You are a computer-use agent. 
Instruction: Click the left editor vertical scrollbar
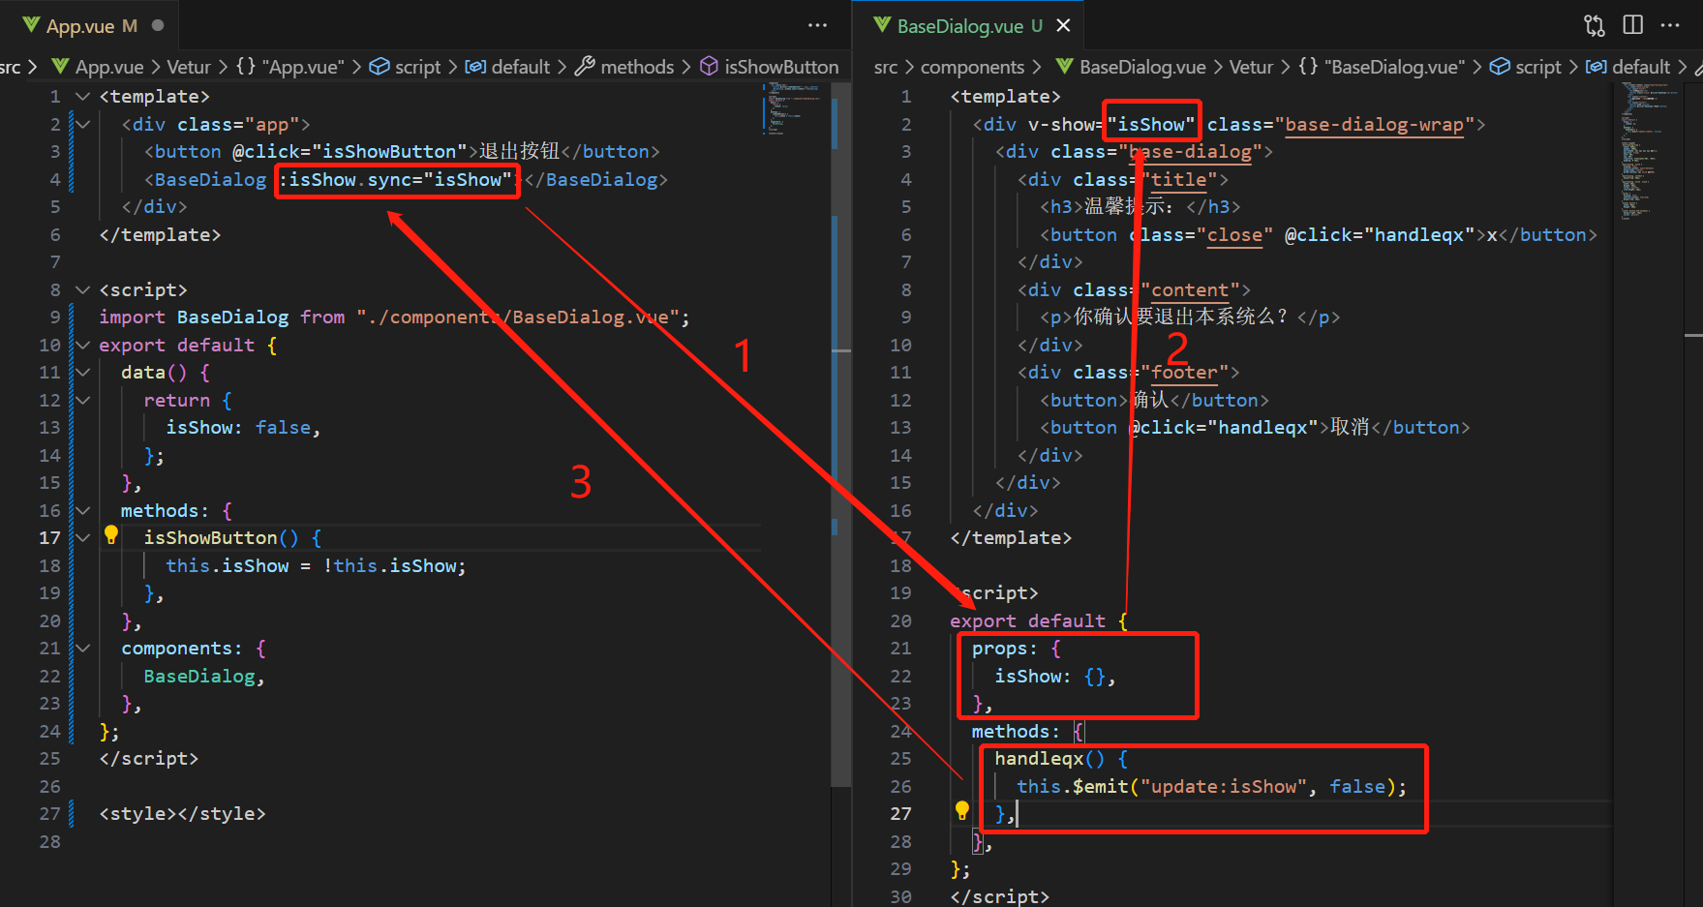point(841,434)
